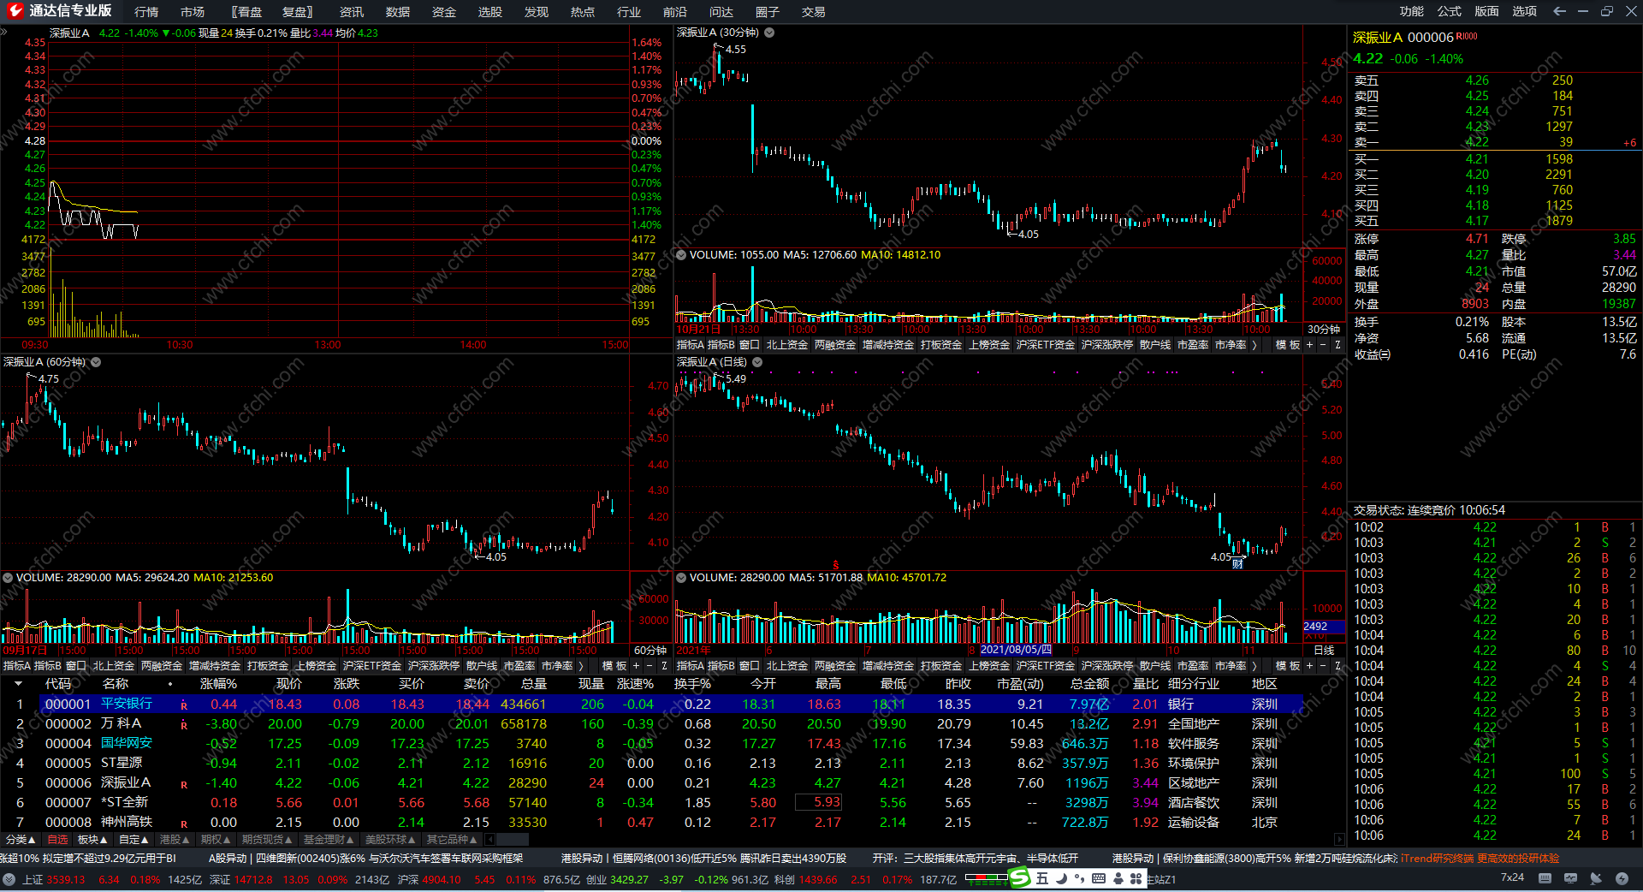The width and height of the screenshot is (1643, 892).
Task: Toggle 指标A on the 60分钟 chart toolbar
Action: (16, 666)
